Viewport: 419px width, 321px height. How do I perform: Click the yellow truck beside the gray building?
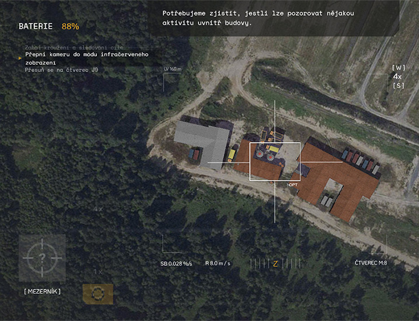coord(232,155)
